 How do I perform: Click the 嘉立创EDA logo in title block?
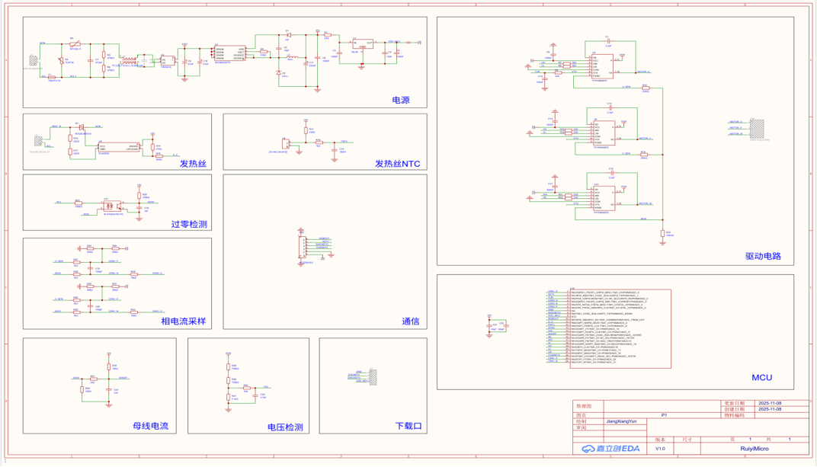610,448
